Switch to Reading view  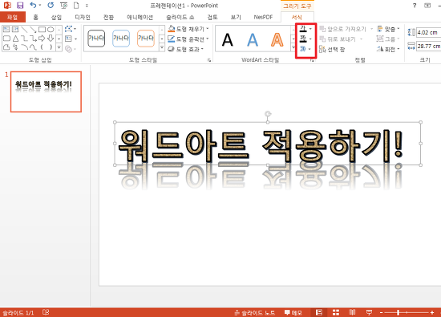click(353, 312)
